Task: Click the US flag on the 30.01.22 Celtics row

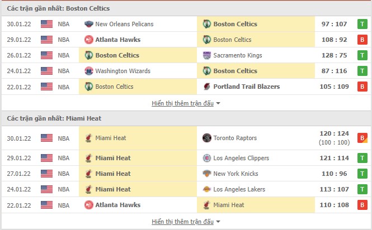Action: point(46,24)
